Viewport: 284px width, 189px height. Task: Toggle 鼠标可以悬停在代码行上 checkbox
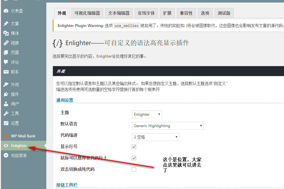tap(134, 158)
